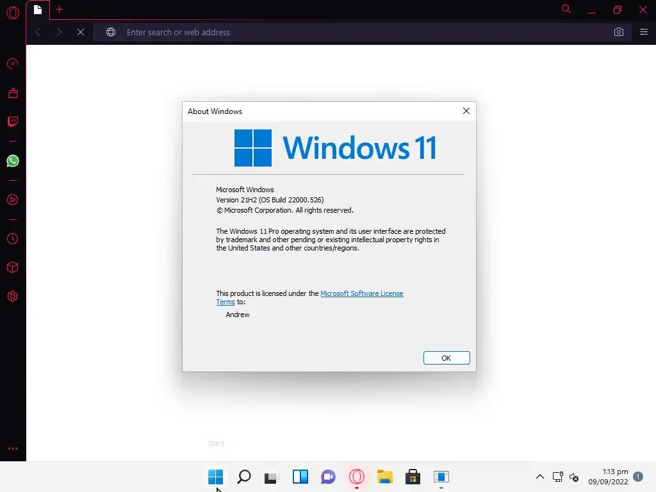
Task: Open GX Cleaner in Opera sidebar
Action: pos(13,93)
